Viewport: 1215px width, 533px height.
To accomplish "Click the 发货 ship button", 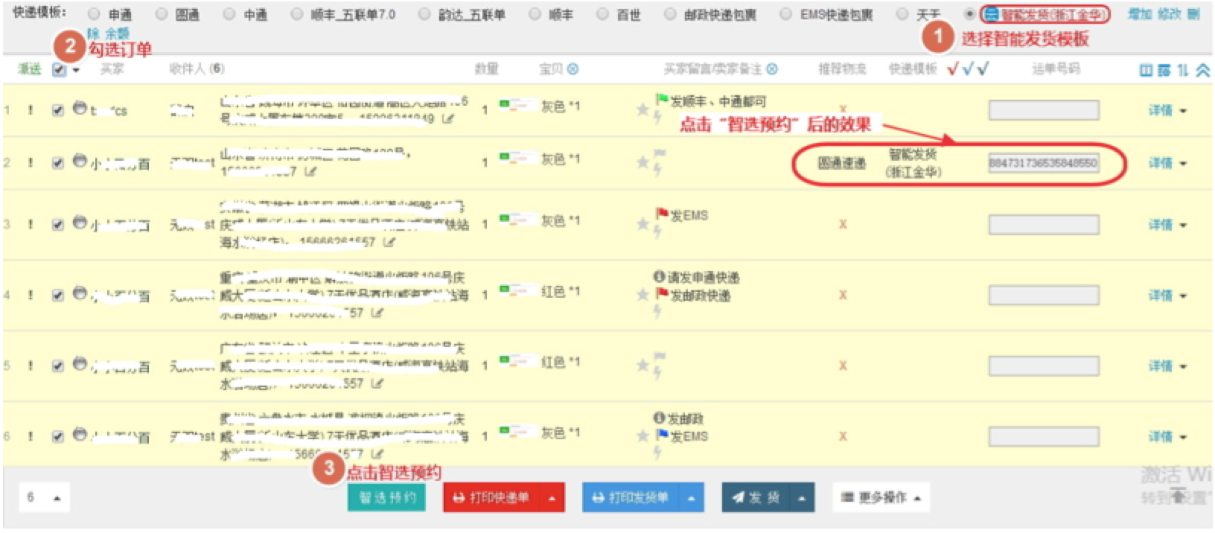I will click(756, 497).
